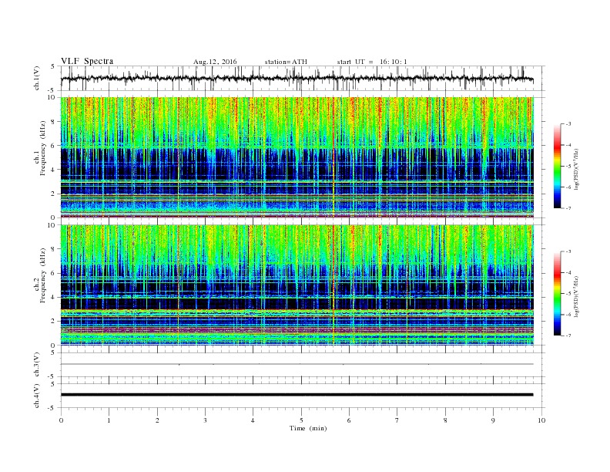Click the "1" minute tick label

109,420
